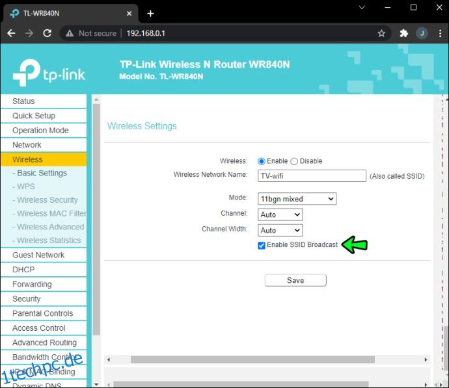The image size is (449, 388).
Task: Select the TL-WR840N browser tab
Action: tap(70, 14)
